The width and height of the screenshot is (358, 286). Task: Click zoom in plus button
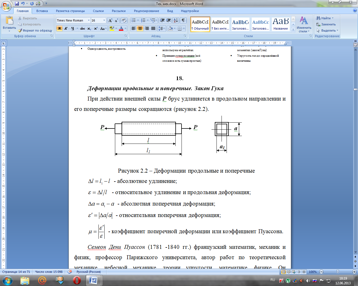pyautogui.click(x=354, y=272)
